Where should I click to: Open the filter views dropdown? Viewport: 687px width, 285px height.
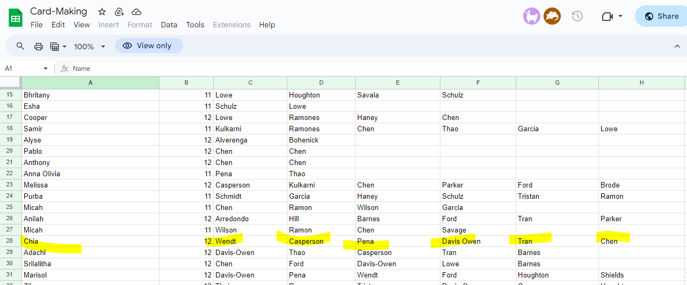pyautogui.click(x=58, y=46)
